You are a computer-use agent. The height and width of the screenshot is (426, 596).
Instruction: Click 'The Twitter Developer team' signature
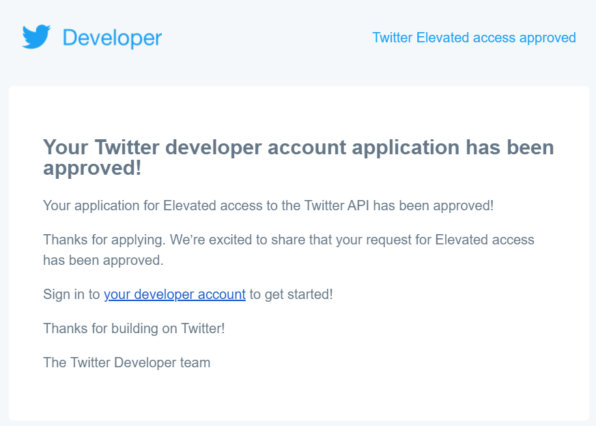[126, 363]
